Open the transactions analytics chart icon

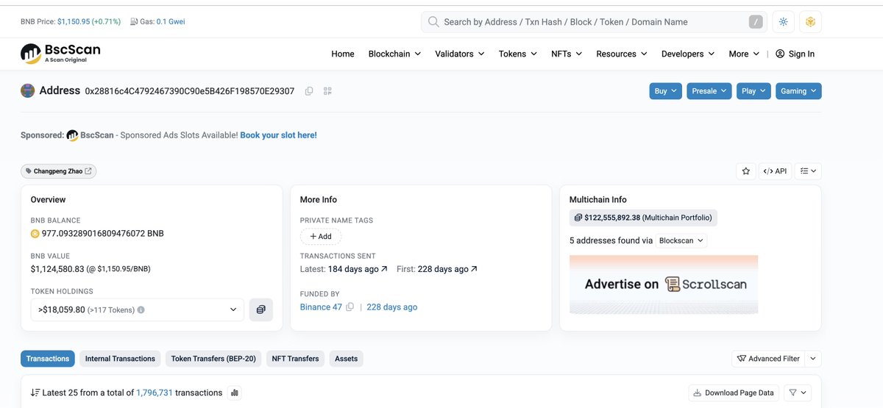coord(235,393)
